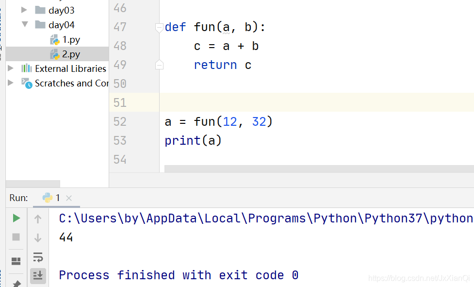Place cursor on 'def fun(a, b):' line
Viewport: 474px width, 287px height.
pyautogui.click(x=215, y=27)
